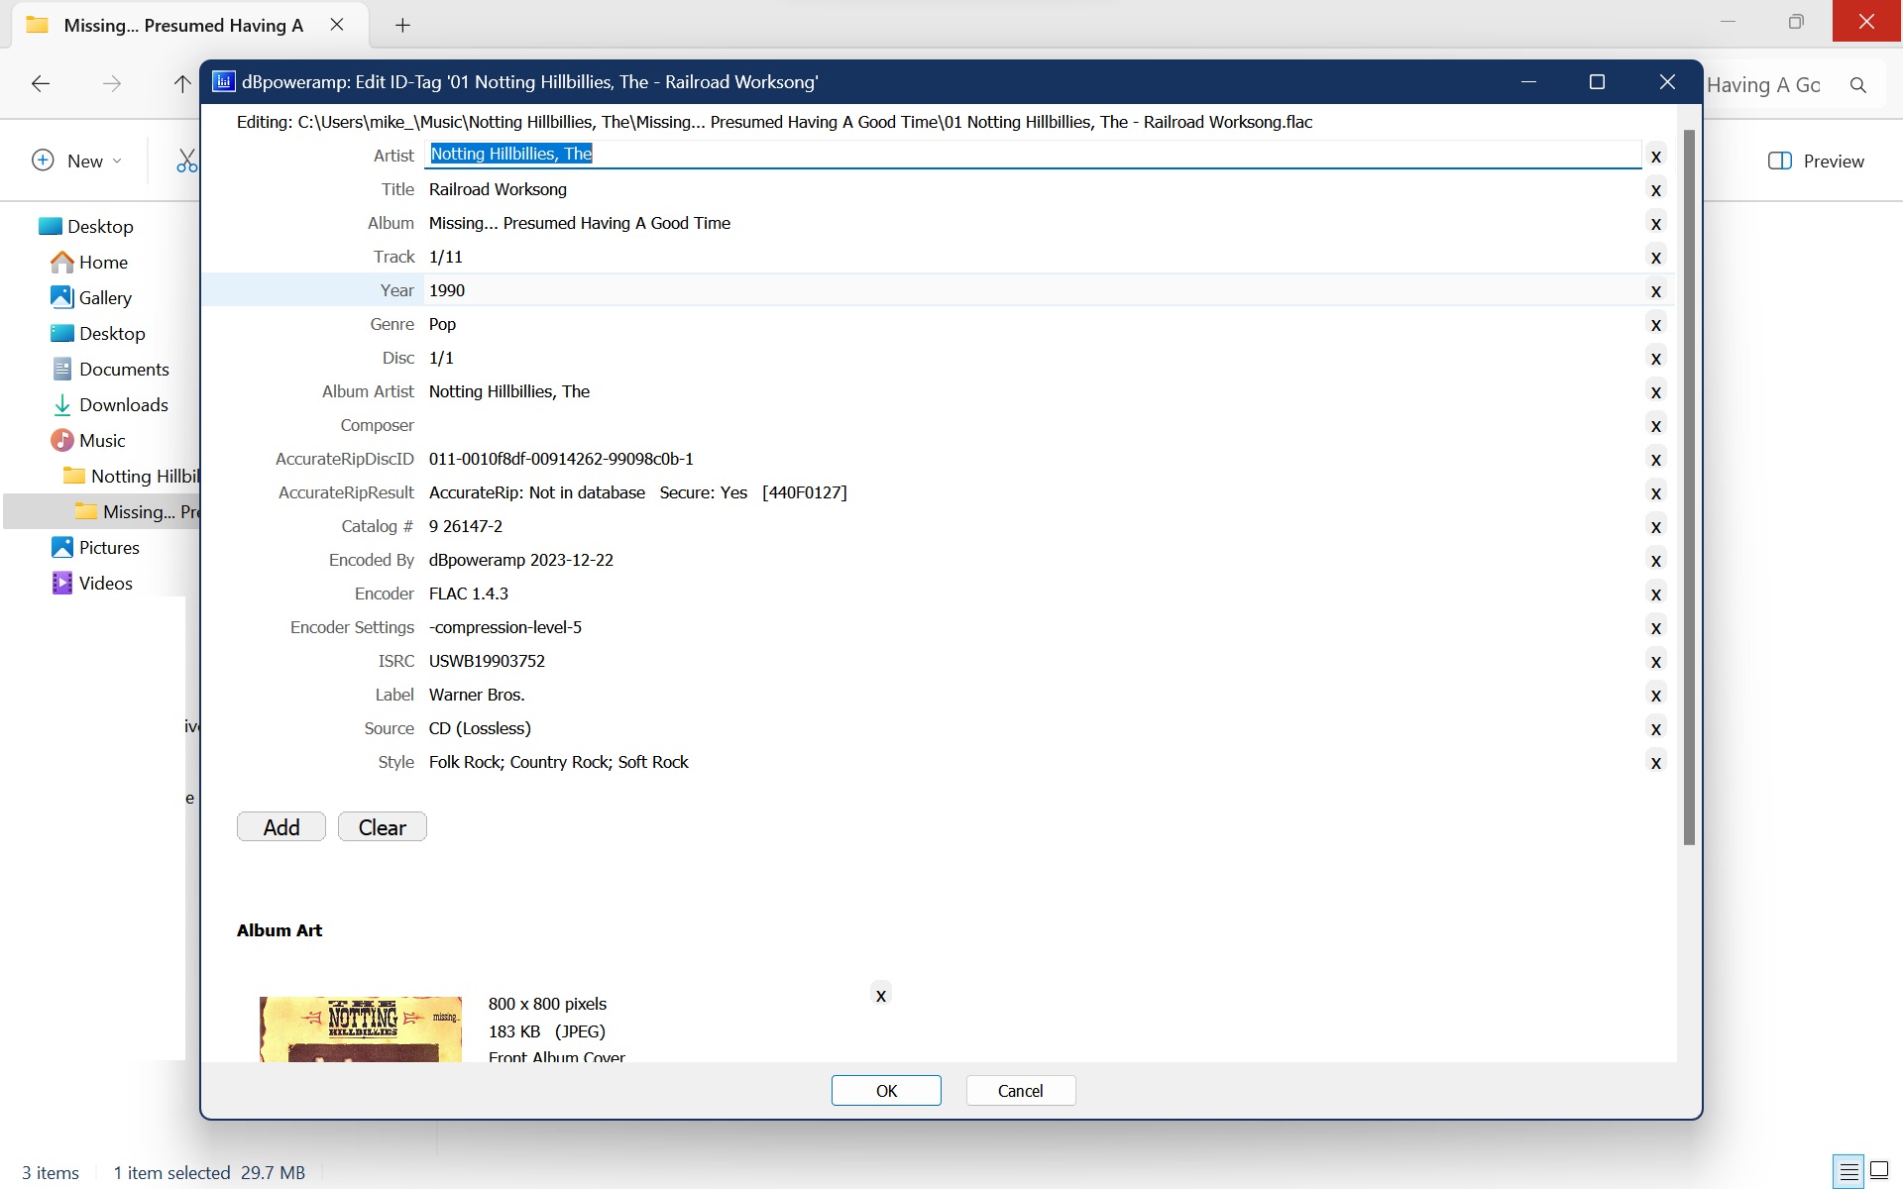Remove the album art with x icon
The height and width of the screenshot is (1189, 1903).
click(880, 994)
